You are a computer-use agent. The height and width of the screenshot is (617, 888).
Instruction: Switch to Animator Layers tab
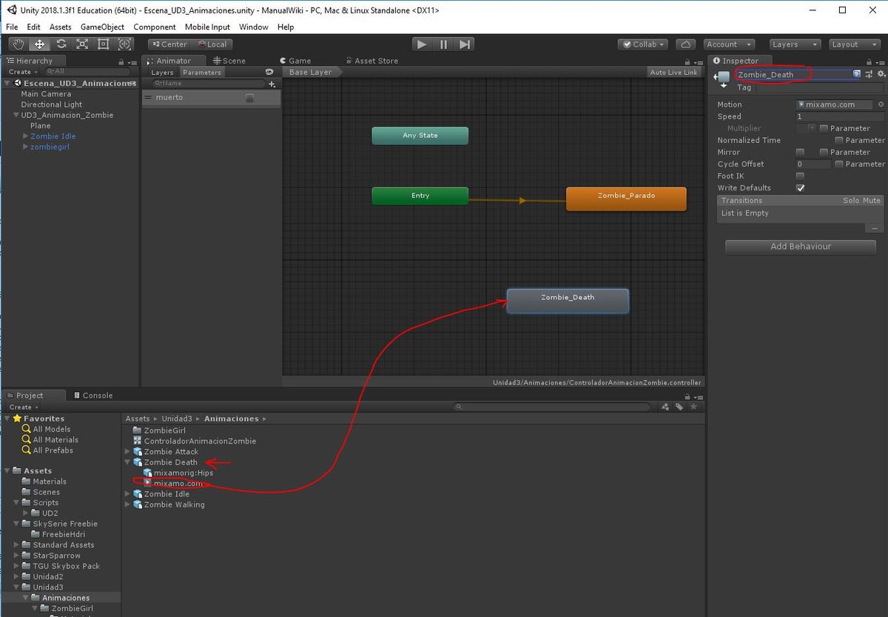click(x=162, y=73)
